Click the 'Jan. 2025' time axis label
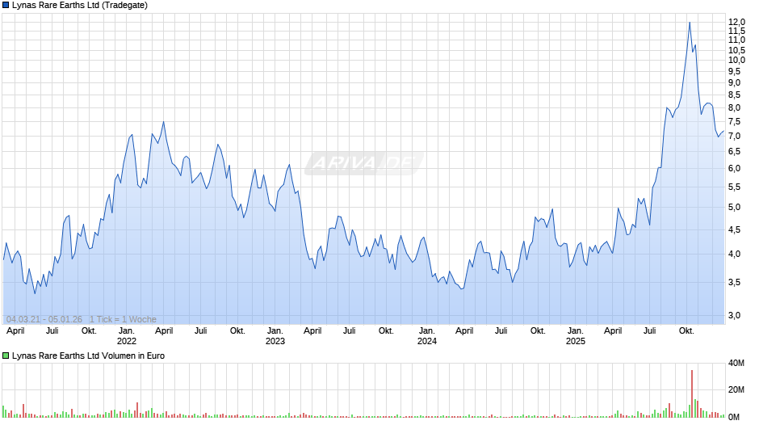759x425 pixels. pos(576,336)
